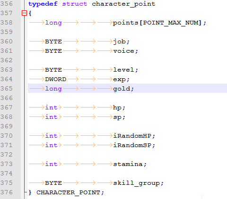Click the 'long' type on line 365
The width and height of the screenshot is (227, 199).
point(53,89)
